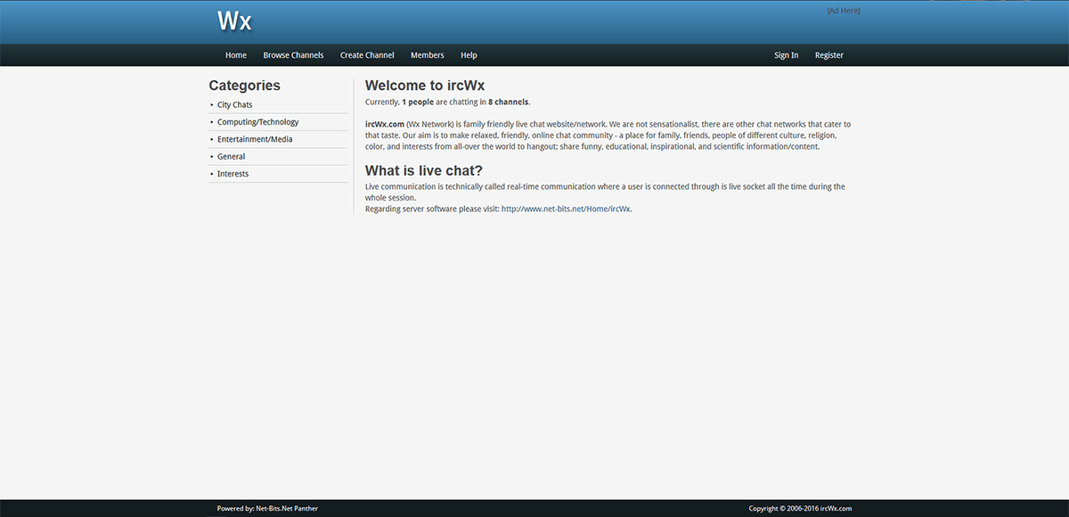Select the Interests category

pos(233,174)
